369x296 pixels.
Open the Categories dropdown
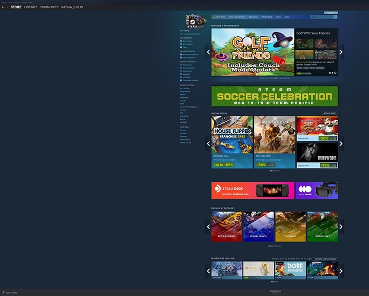point(253,17)
